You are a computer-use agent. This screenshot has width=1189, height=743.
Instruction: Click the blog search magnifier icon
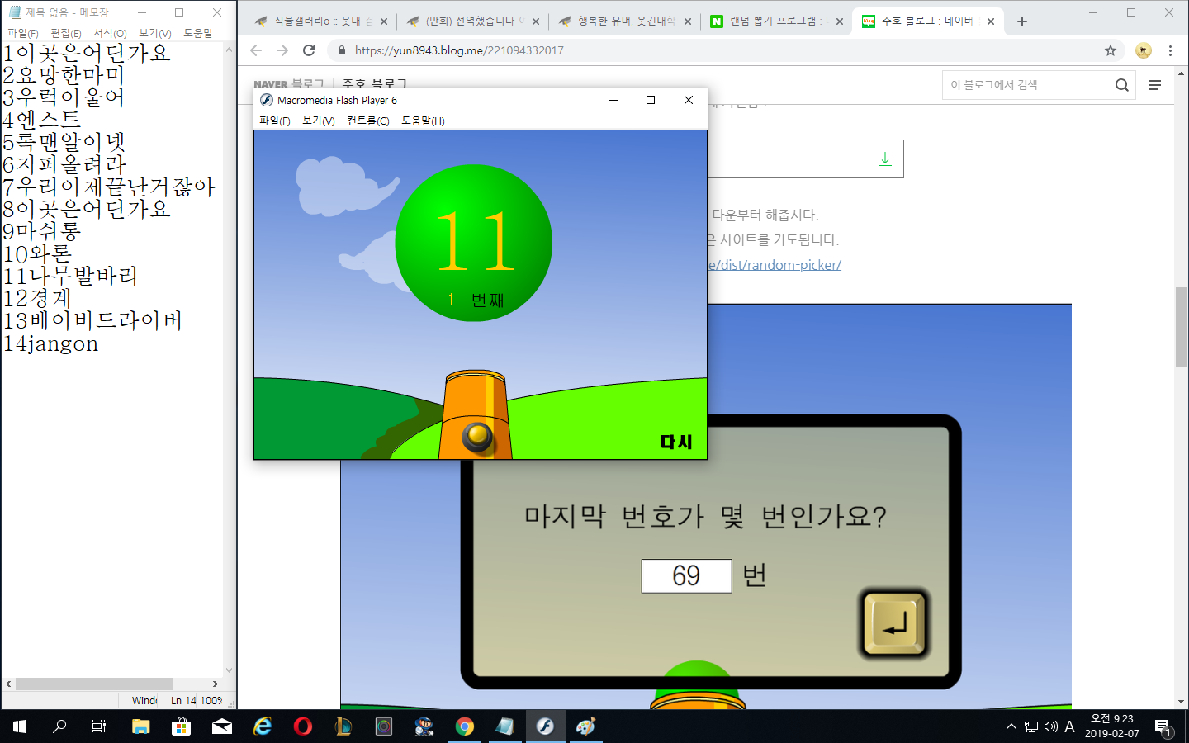pos(1121,85)
